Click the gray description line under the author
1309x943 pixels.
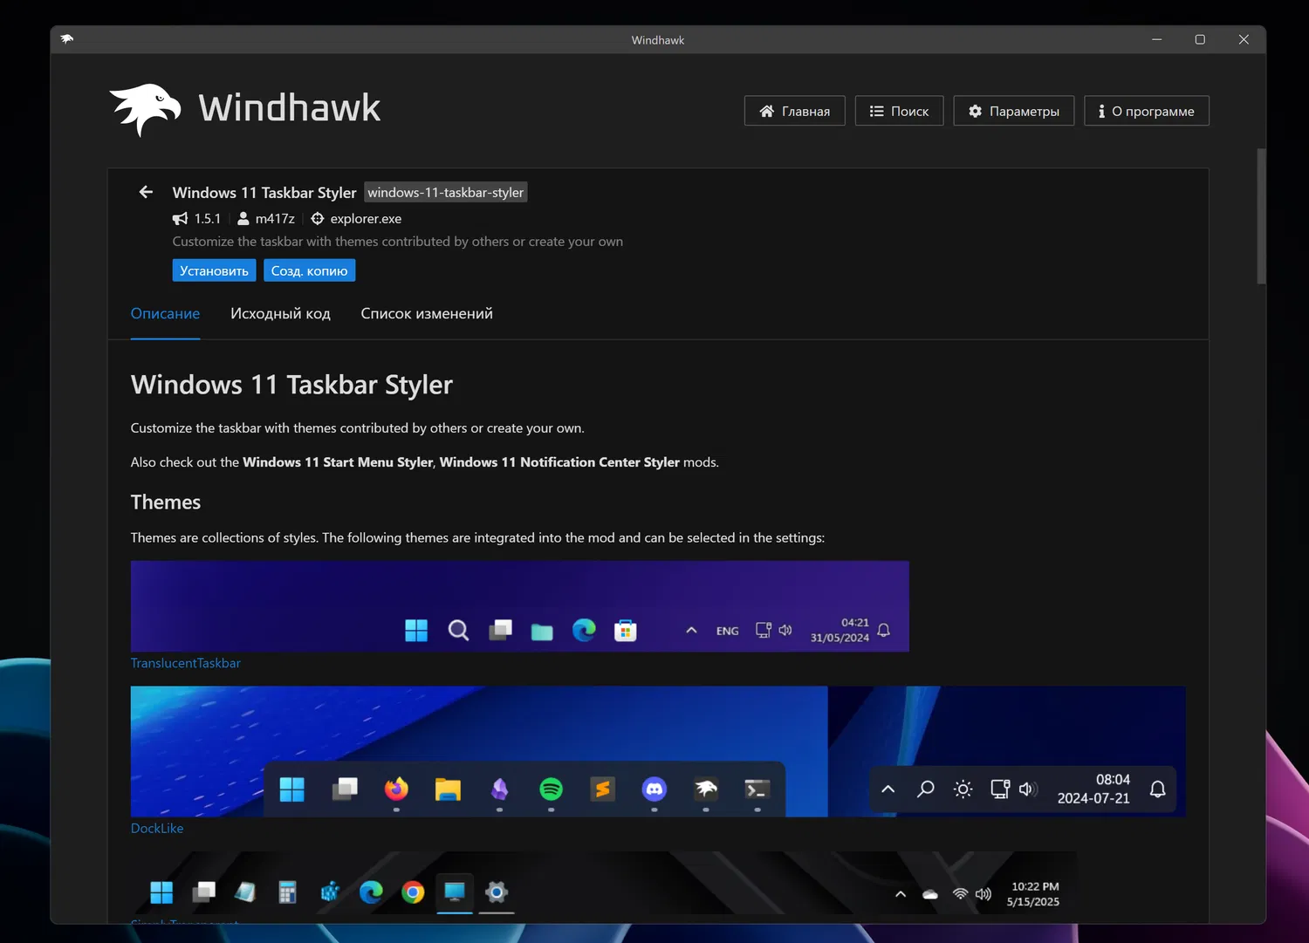pos(398,242)
